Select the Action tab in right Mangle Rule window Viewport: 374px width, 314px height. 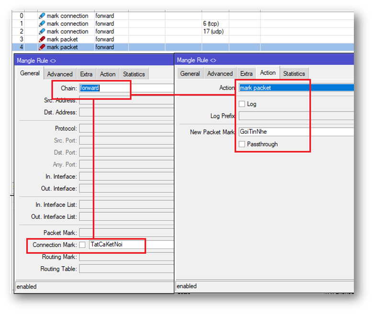268,73
